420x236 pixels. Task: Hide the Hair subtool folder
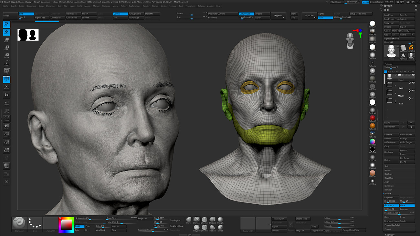click(413, 98)
